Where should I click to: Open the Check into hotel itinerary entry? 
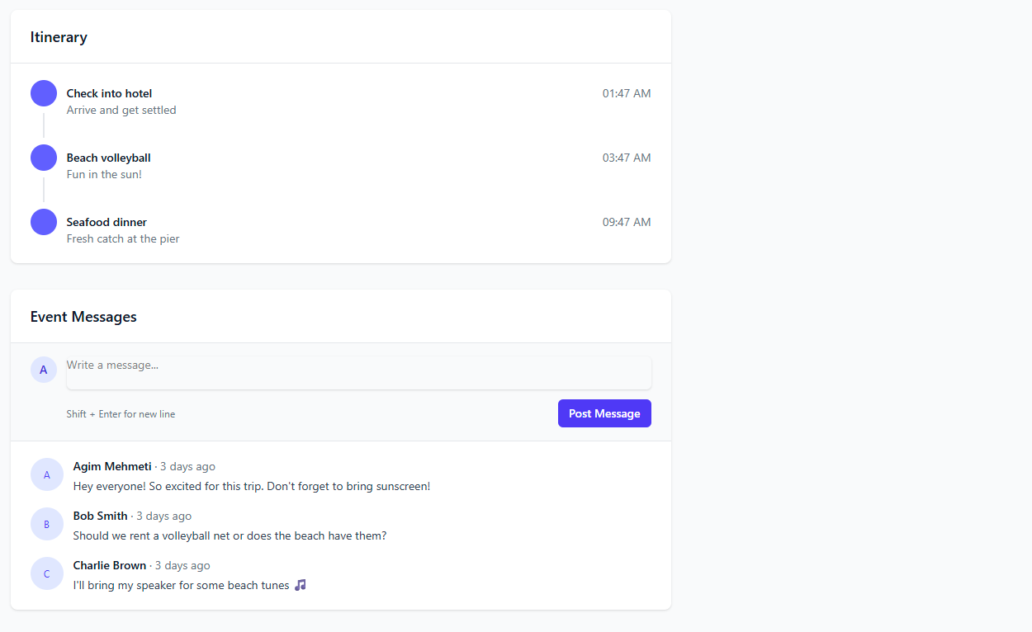click(x=108, y=92)
